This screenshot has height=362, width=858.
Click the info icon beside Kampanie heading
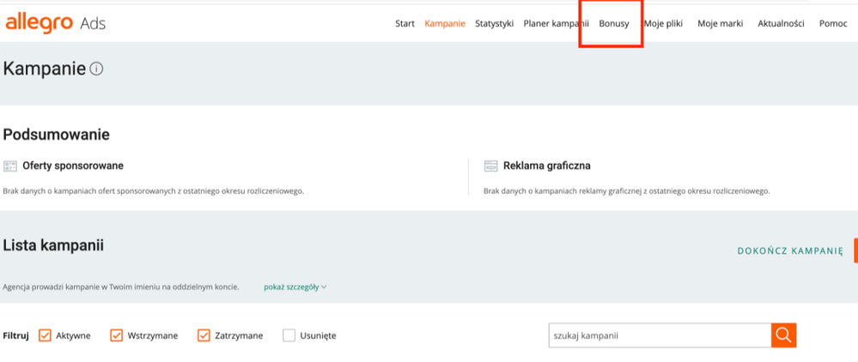point(96,69)
